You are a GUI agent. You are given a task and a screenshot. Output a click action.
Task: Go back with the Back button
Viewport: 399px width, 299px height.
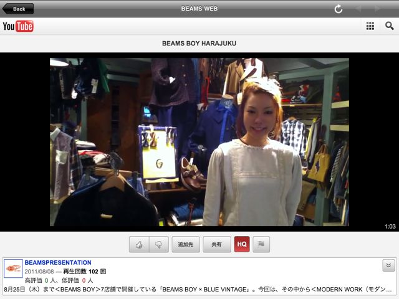(18, 9)
